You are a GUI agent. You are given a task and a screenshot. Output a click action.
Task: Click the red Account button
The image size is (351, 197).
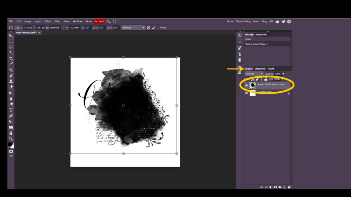pos(99,21)
